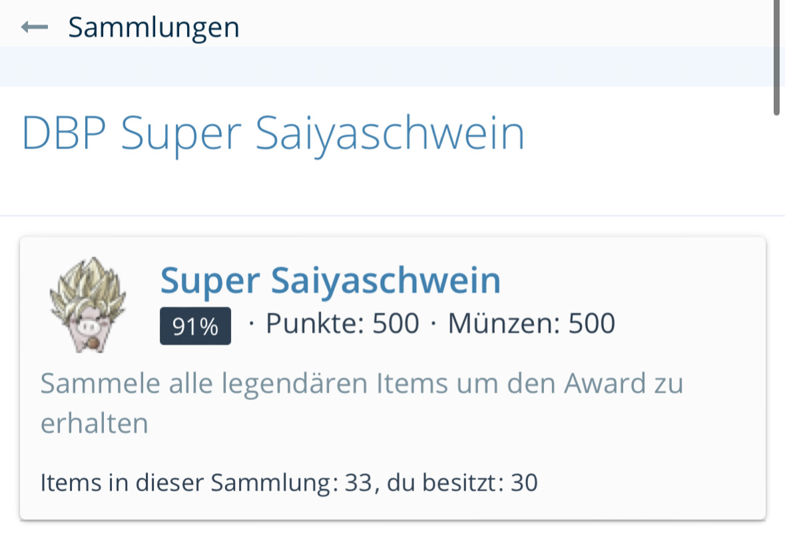
Task: Click the light blue strip below the header
Action: tap(386, 67)
